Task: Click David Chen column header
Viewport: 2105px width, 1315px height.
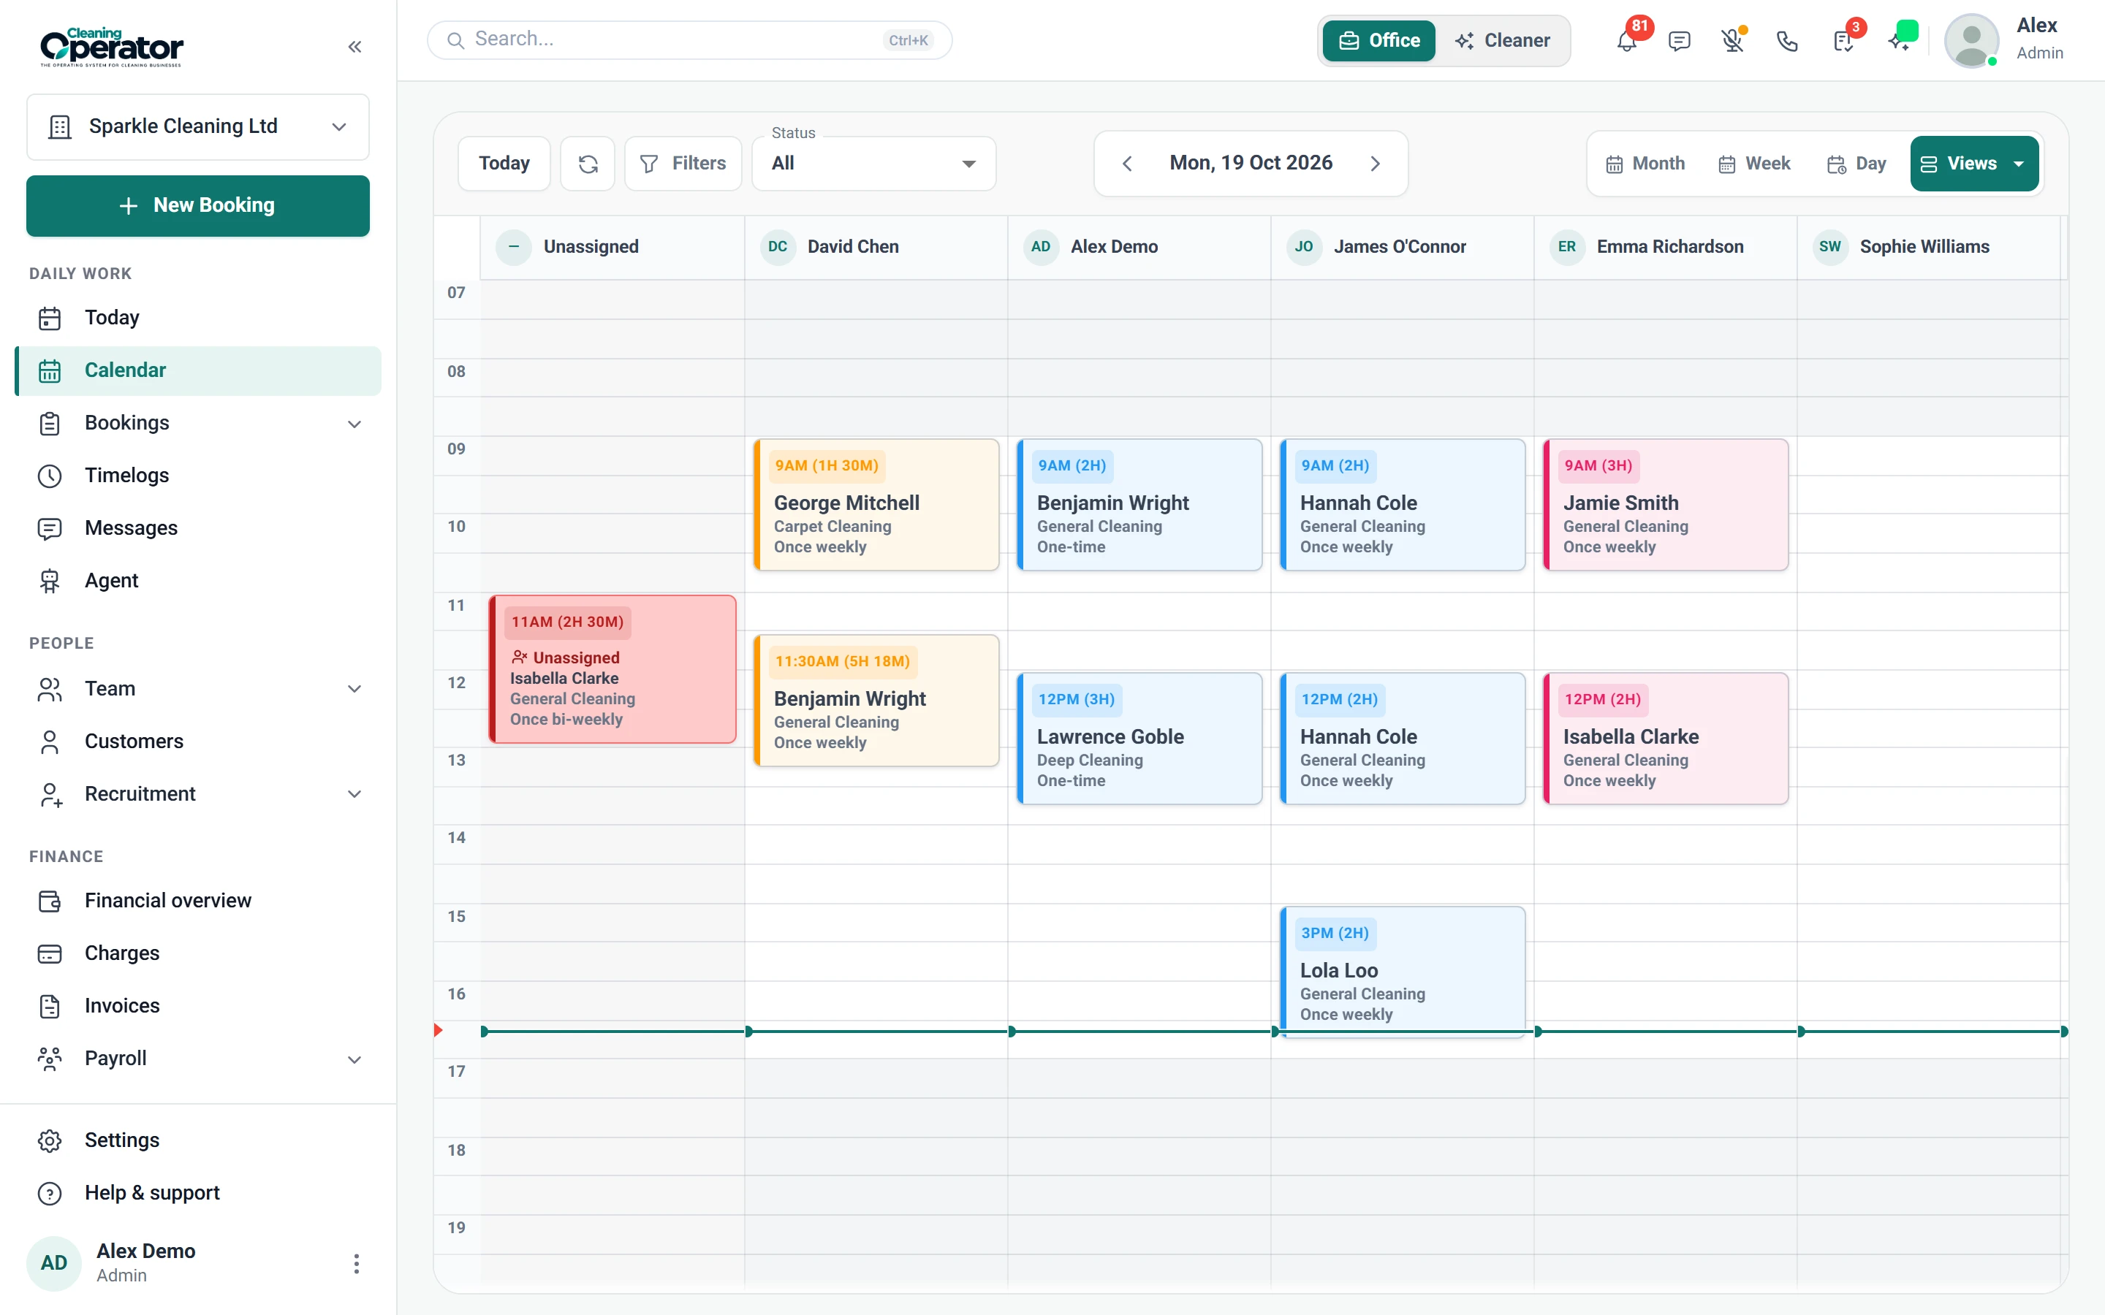Action: click(876, 247)
